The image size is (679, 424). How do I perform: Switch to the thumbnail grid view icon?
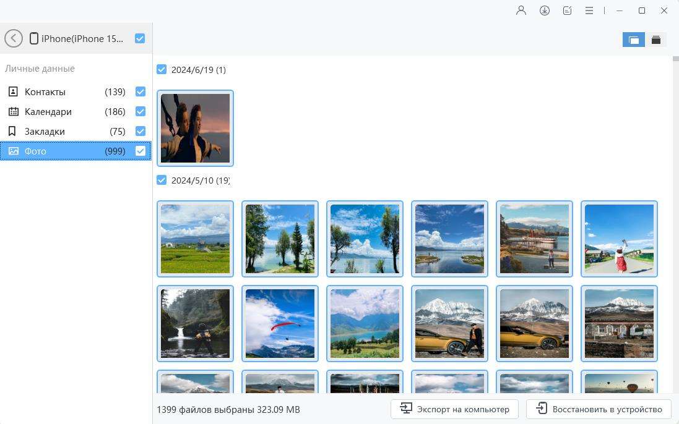(634, 40)
